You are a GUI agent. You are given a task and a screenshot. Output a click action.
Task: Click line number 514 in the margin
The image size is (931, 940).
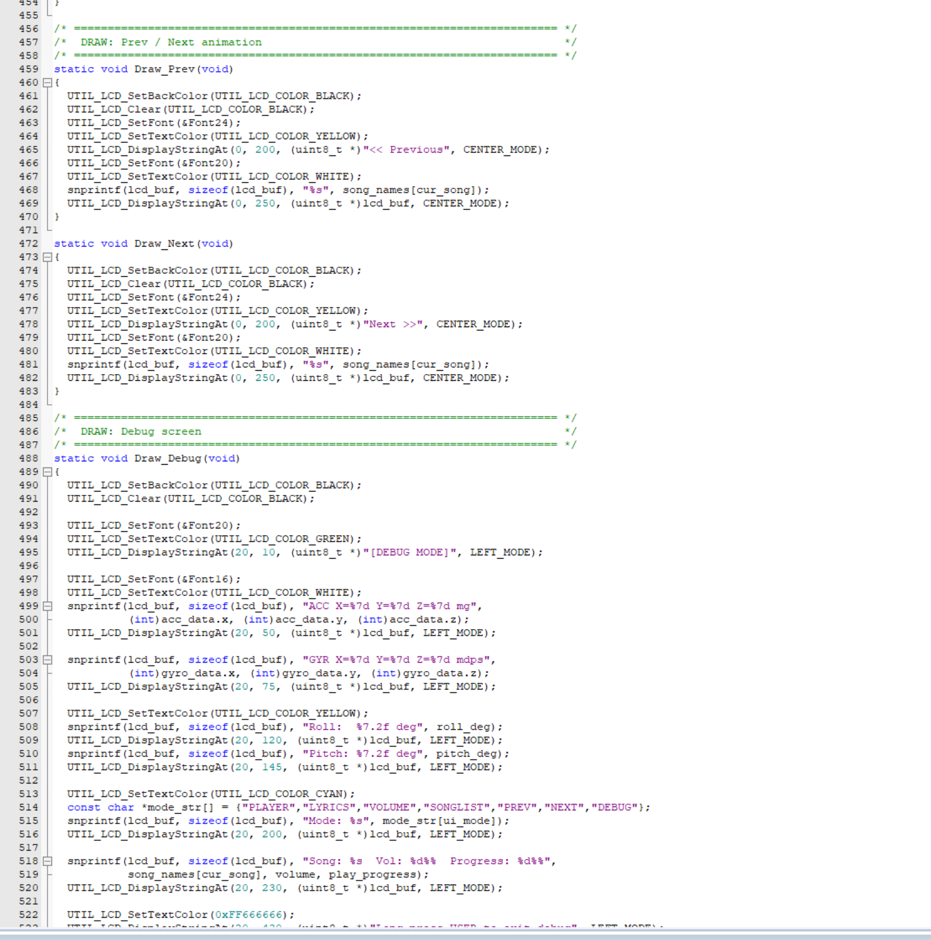pos(29,807)
